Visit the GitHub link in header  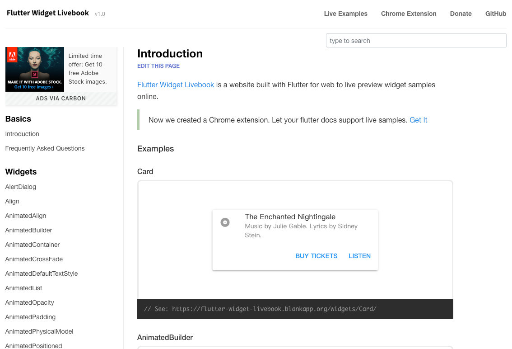[495, 14]
